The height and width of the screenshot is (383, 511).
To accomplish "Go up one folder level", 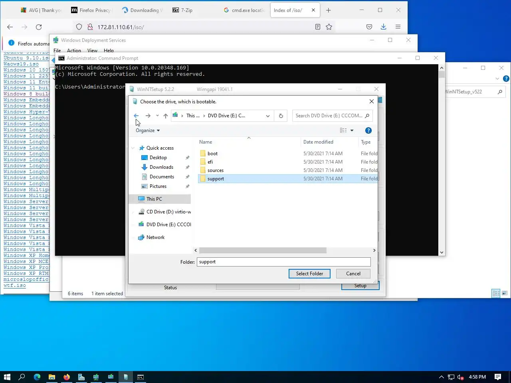I will pos(165,116).
